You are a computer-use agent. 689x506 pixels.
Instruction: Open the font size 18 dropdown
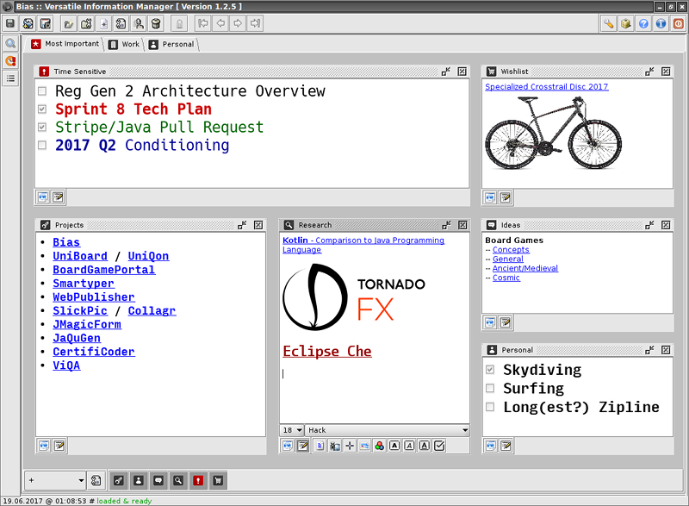coord(292,430)
